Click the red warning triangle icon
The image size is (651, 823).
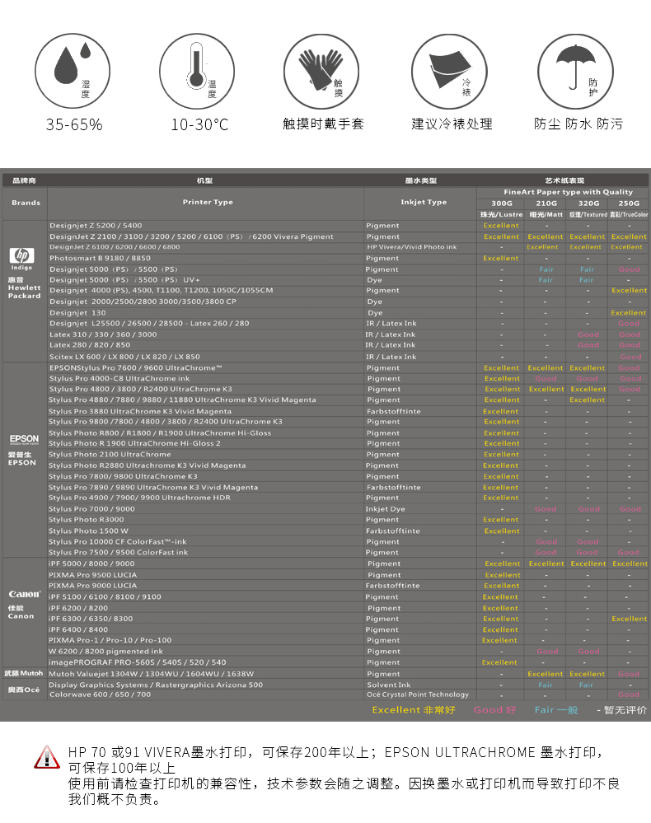[47, 757]
